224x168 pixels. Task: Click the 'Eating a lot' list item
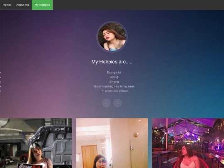point(114,73)
